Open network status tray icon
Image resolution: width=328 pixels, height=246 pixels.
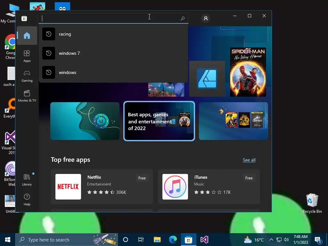pos(279,240)
